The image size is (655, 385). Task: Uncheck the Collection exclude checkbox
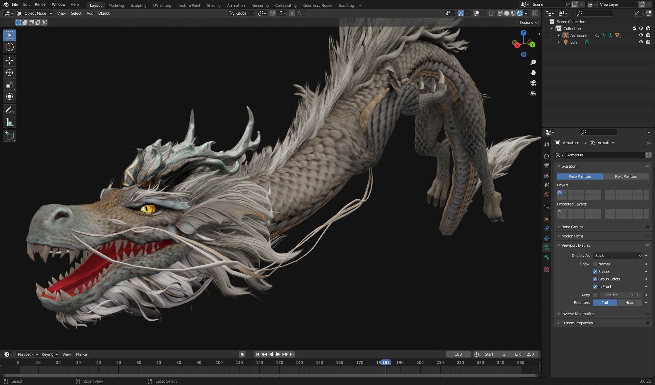(635, 28)
